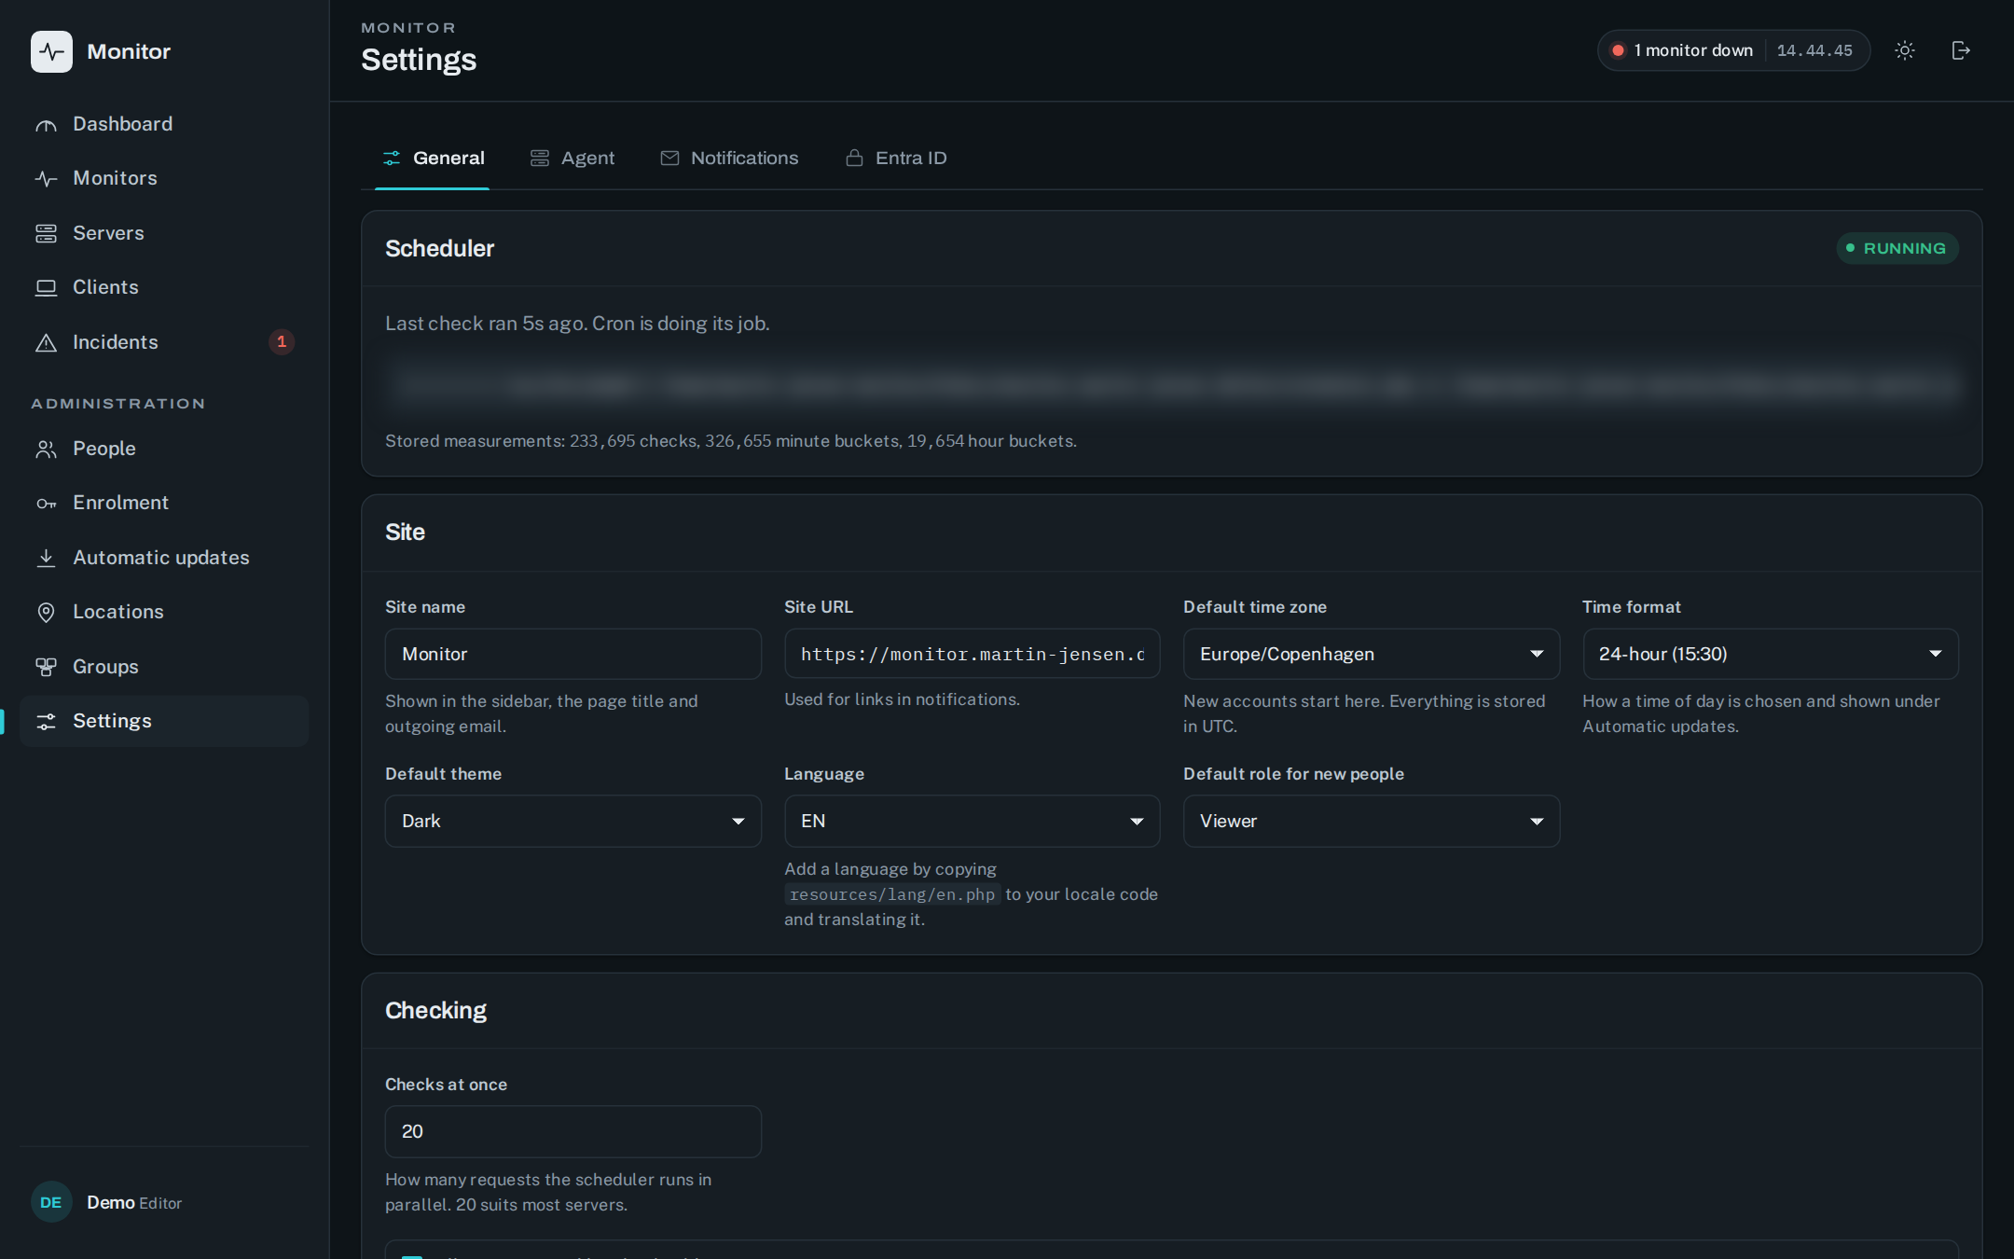
Task: Click the DE user avatar
Action: (x=51, y=1202)
